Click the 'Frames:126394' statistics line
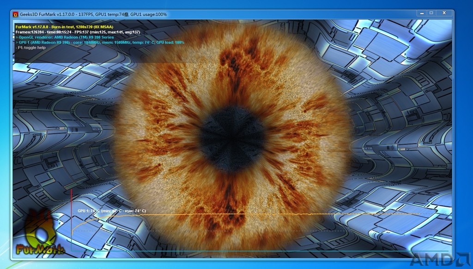This screenshot has height=269, width=473. 78,32
